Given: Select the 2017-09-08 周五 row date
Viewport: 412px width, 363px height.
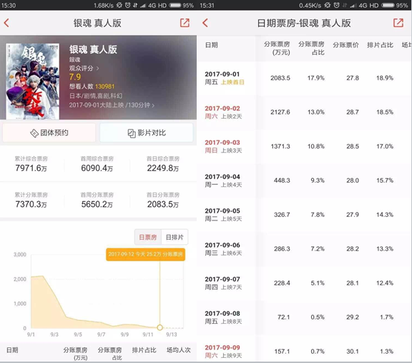Looking at the screenshot, I should (223, 317).
